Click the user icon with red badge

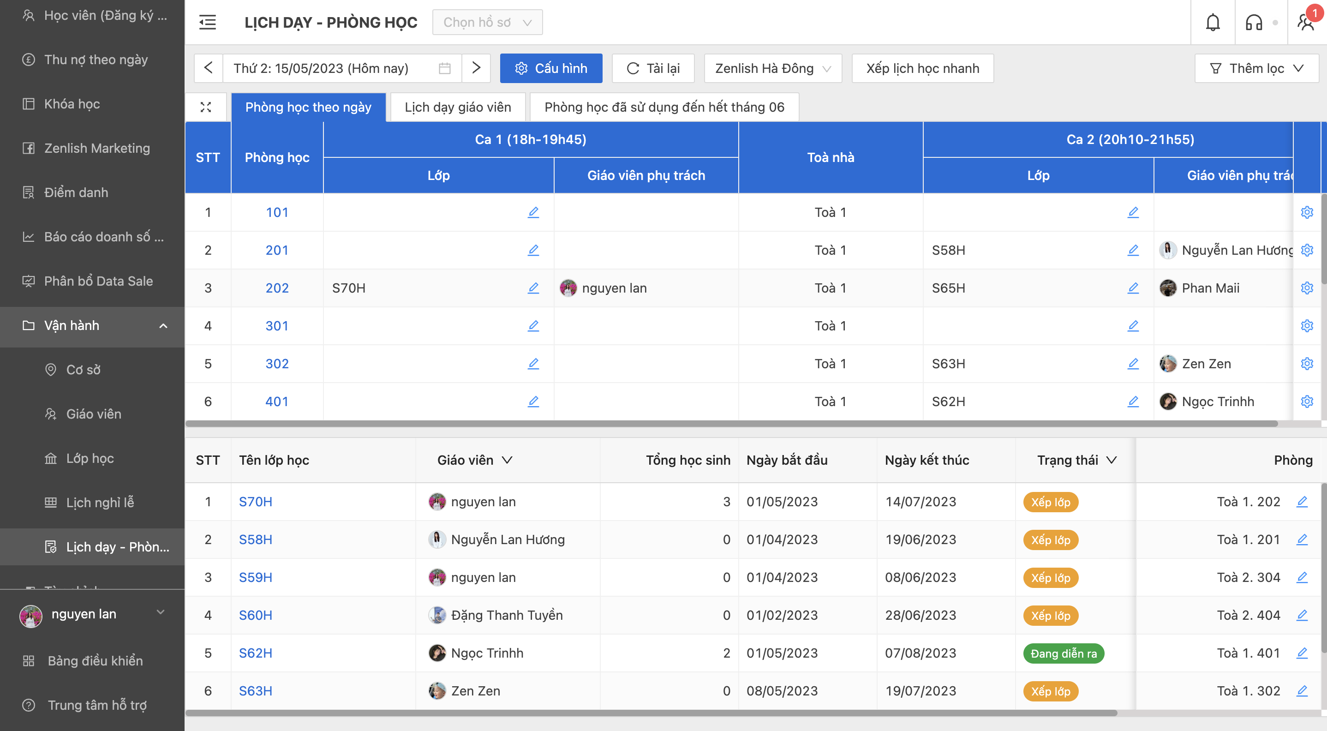(1306, 22)
